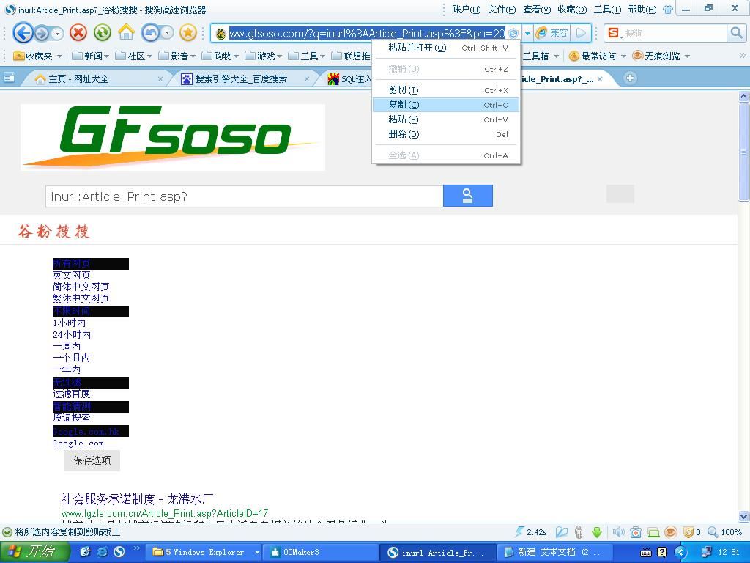This screenshot has width=750, height=563.
Task: Click the 一个月内 time filter link
Action: [x=71, y=358]
